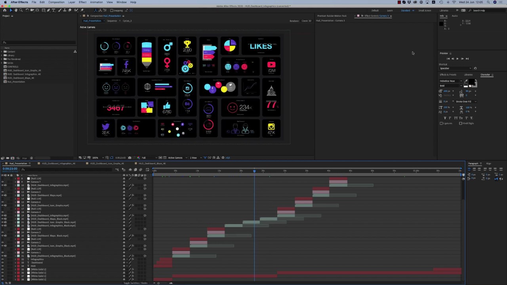This screenshot has height=285, width=507.
Task: Click the red label color of layer 8
Action: tap(18, 179)
